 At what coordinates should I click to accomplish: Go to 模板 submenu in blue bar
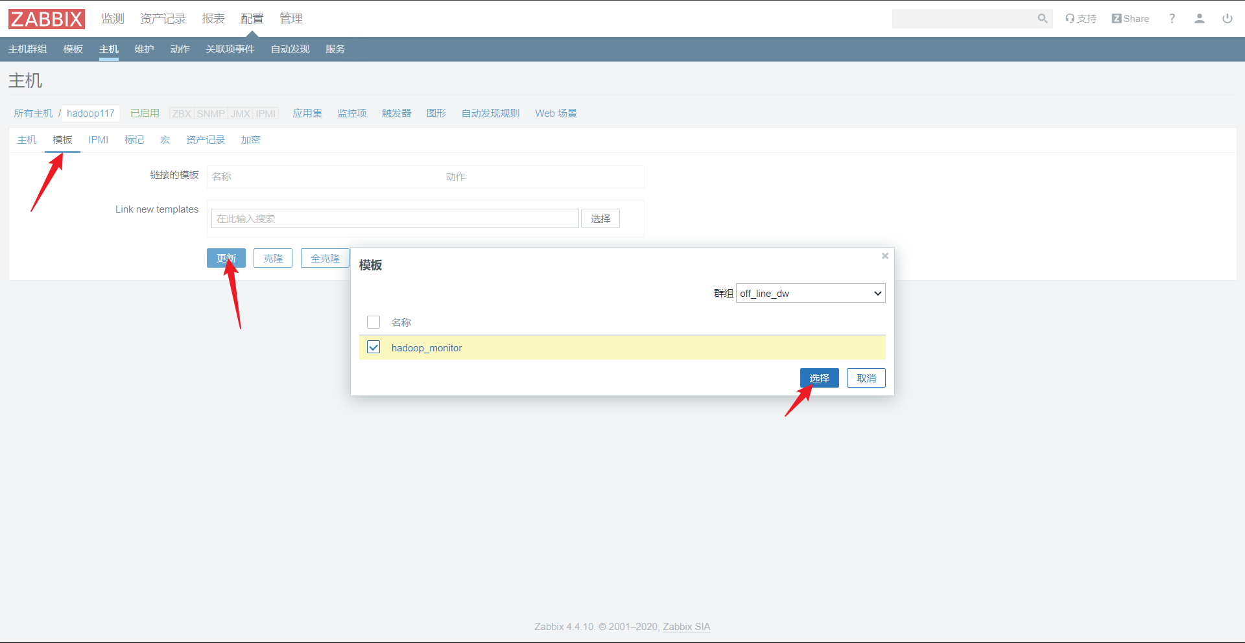(73, 49)
